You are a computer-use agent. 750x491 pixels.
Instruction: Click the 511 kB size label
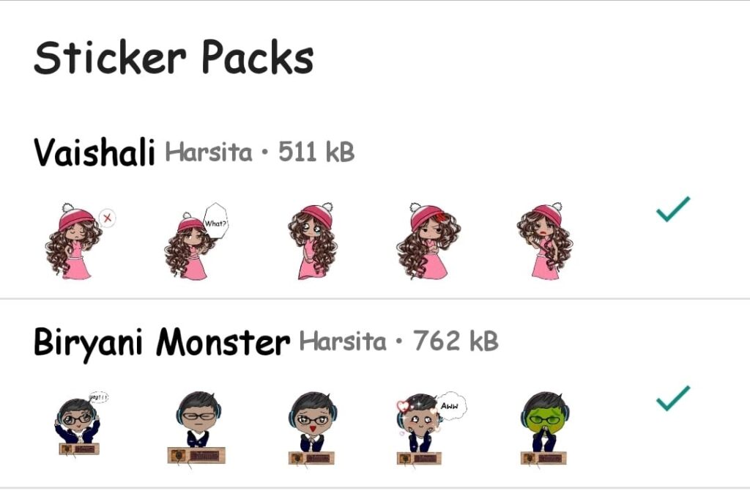point(316,152)
